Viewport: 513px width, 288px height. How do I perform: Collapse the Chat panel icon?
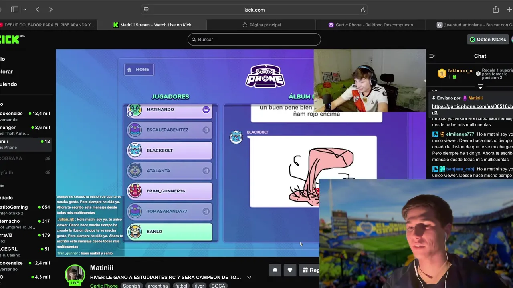point(432,56)
